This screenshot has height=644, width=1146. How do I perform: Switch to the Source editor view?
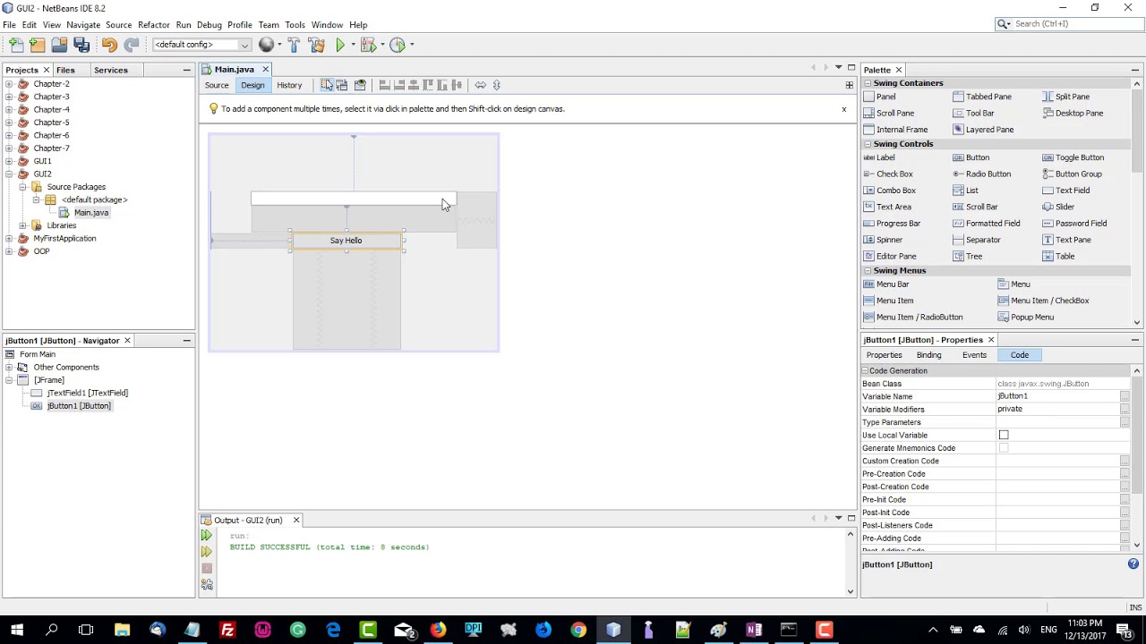pos(217,85)
